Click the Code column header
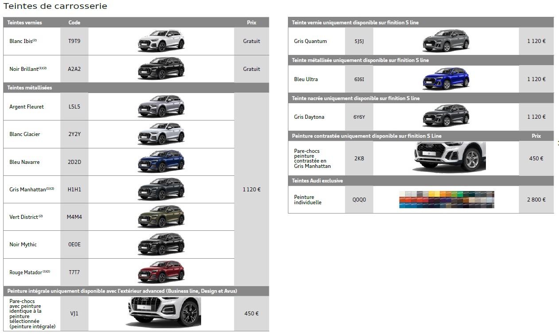 74,23
